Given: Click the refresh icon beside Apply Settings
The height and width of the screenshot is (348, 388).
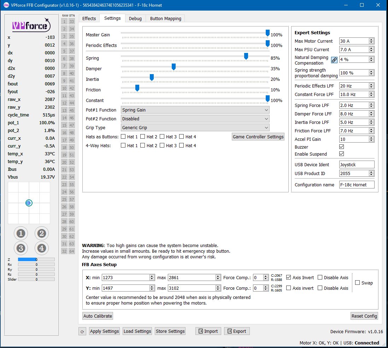Looking at the screenshot, I should (82, 331).
